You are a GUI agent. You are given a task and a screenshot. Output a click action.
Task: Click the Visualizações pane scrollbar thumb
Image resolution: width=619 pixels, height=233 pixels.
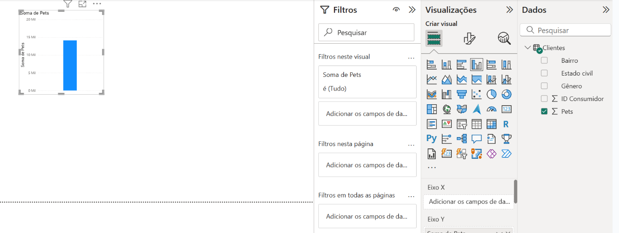point(516,191)
